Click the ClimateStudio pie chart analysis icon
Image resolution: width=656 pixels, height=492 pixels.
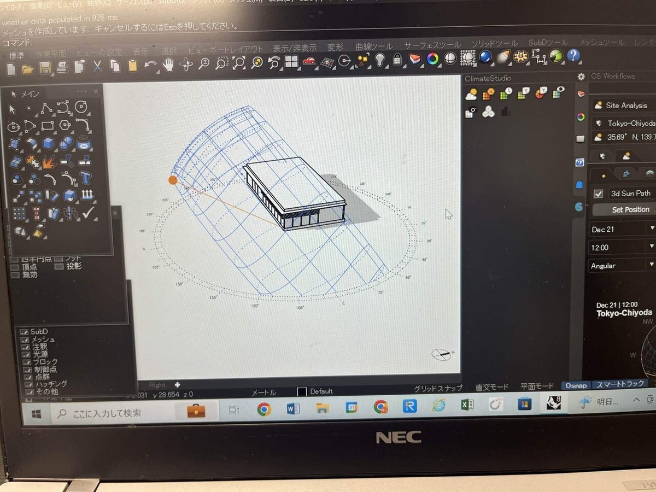541,92
